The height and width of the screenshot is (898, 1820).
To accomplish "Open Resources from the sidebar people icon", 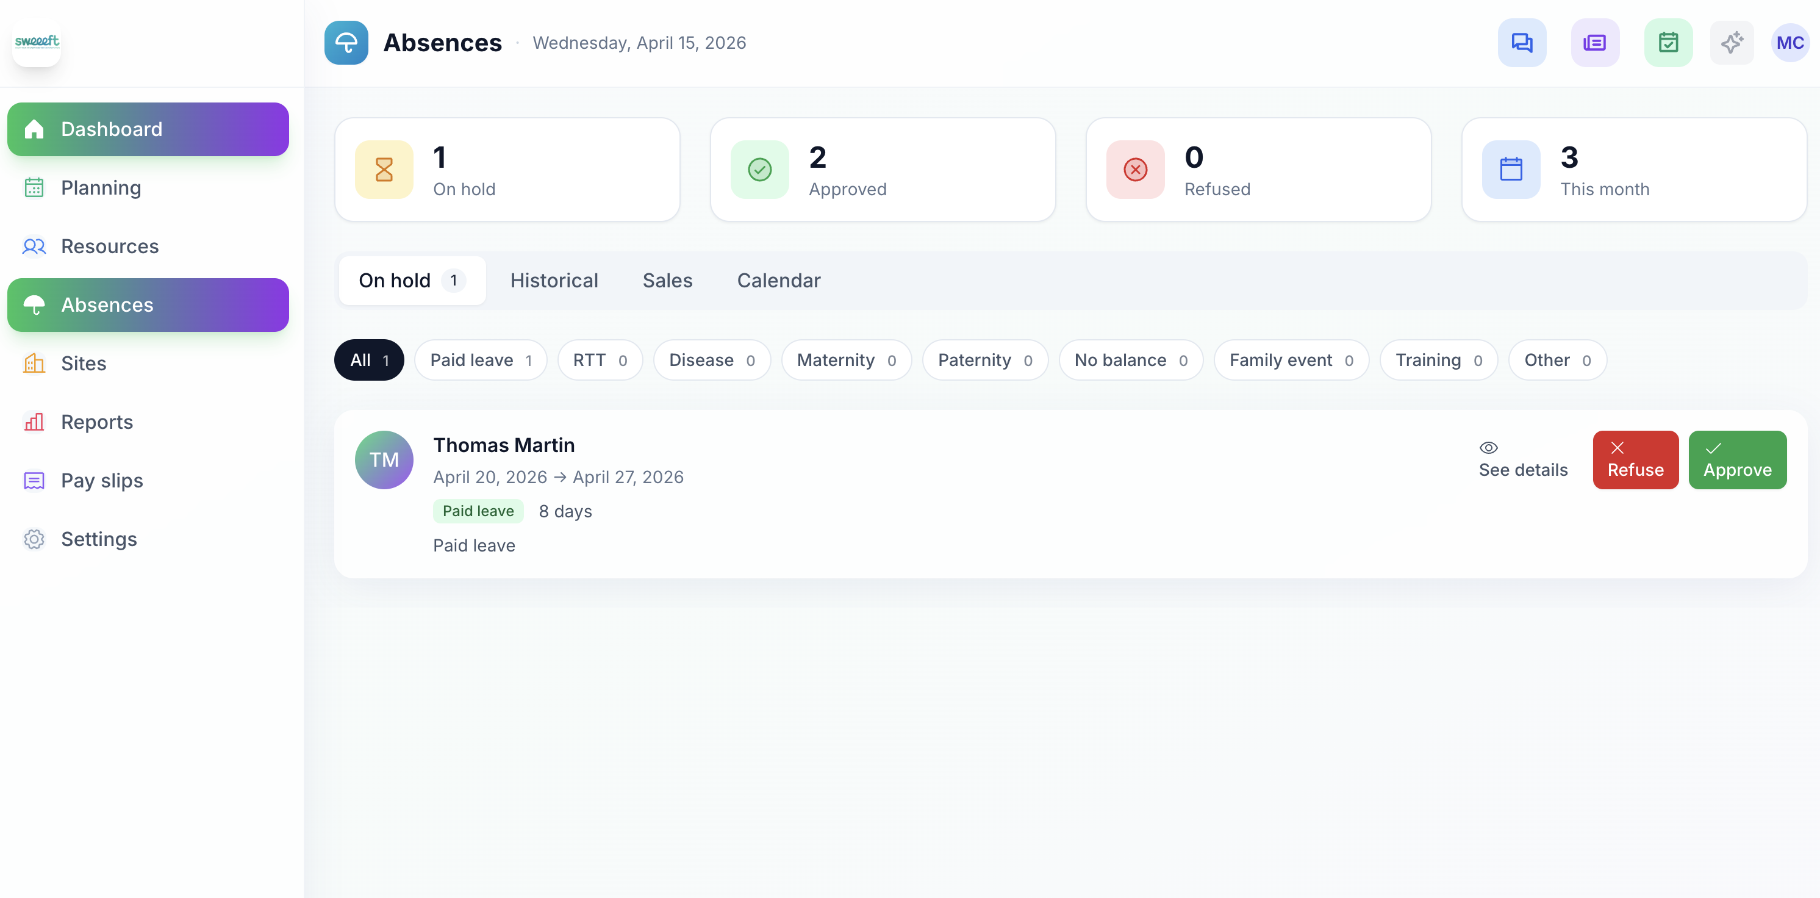I will point(34,246).
